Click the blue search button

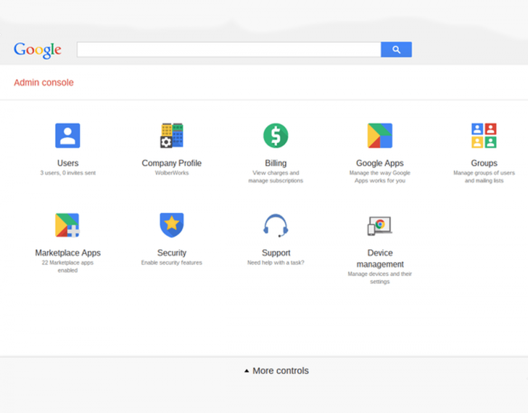(396, 49)
